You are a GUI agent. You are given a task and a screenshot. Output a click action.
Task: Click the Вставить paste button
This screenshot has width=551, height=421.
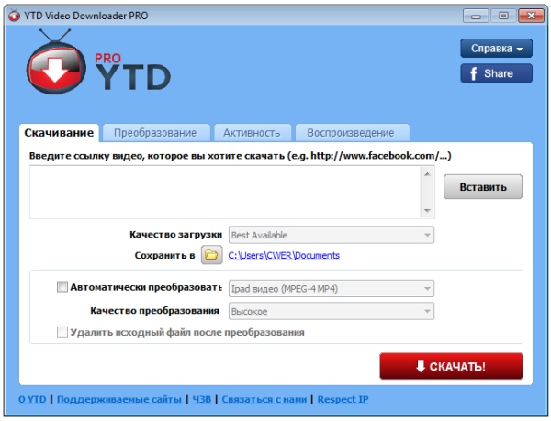483,187
